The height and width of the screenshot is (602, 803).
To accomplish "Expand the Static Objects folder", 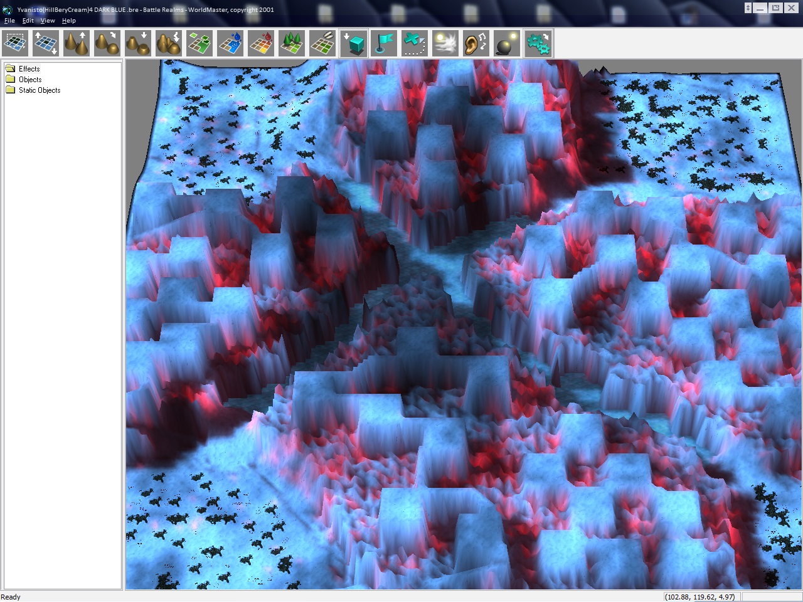I will coord(39,90).
